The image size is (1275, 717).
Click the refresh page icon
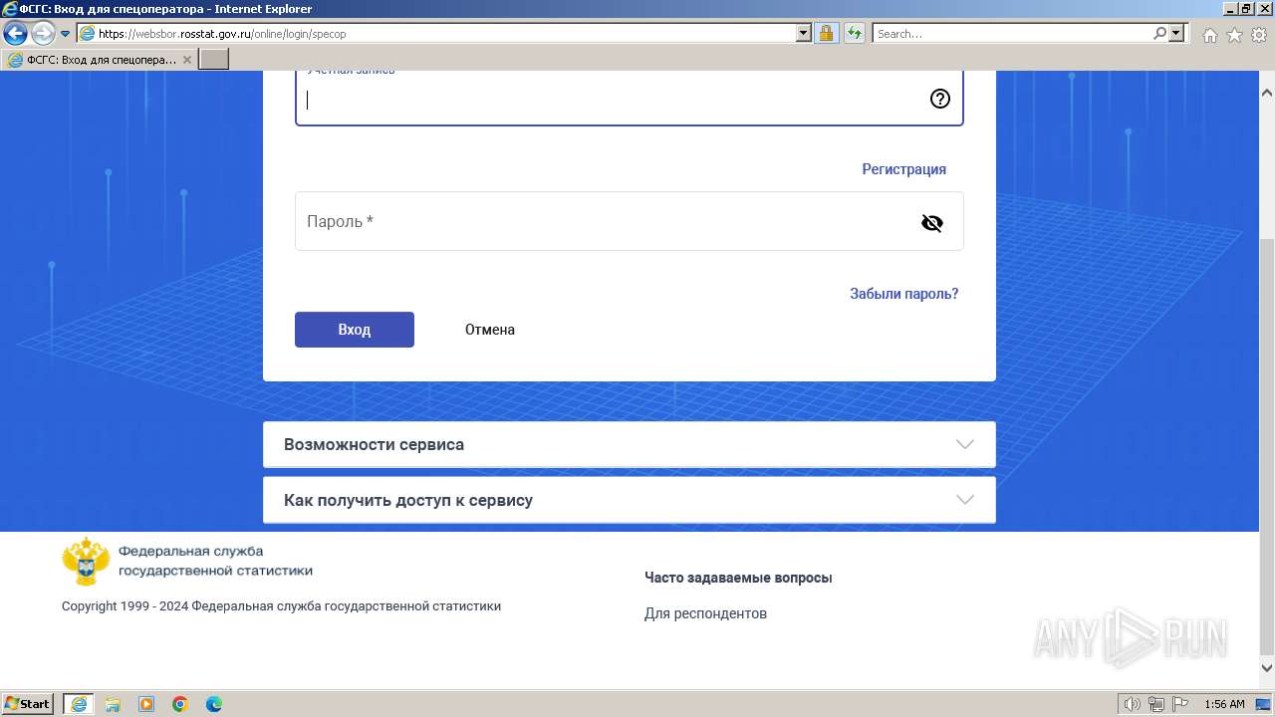tap(855, 33)
